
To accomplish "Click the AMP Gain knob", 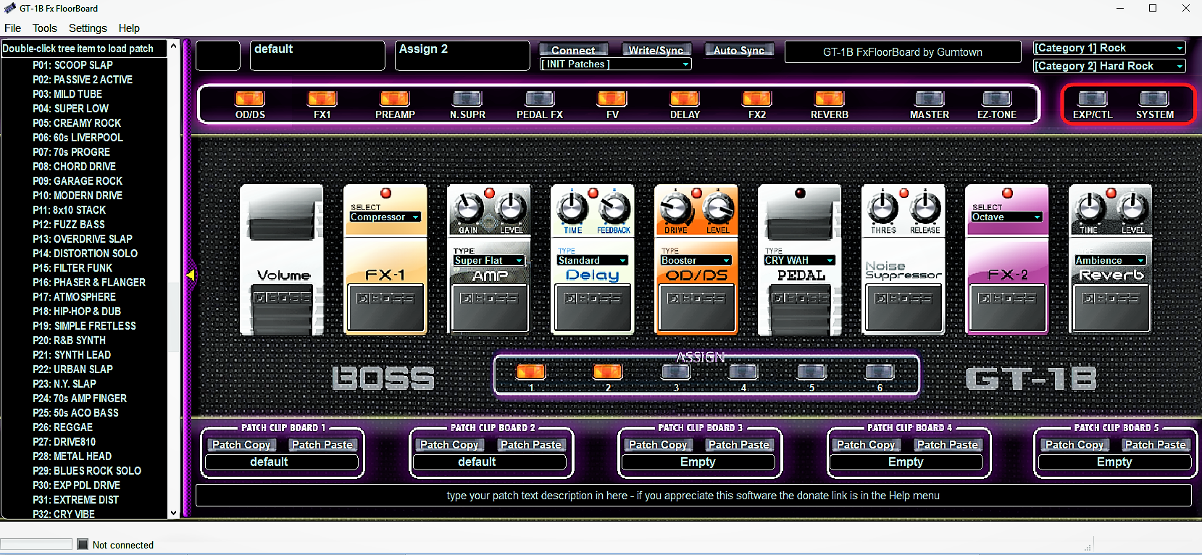I will (x=468, y=209).
